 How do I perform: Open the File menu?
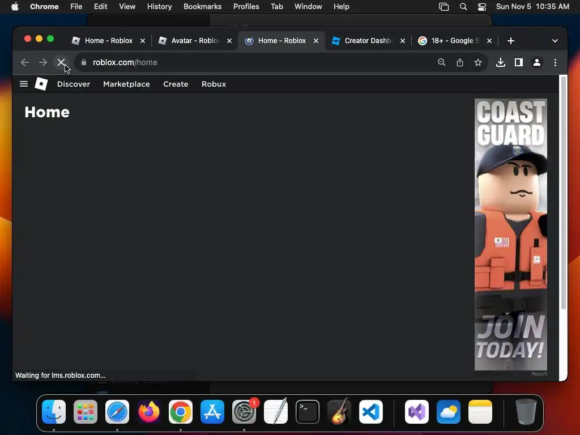(76, 7)
